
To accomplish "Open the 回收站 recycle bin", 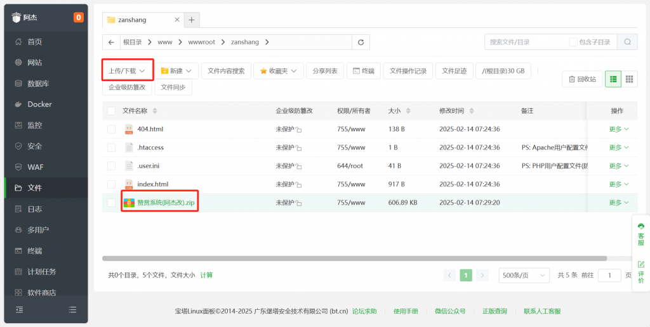I will tap(583, 79).
